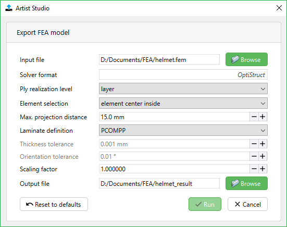Click the Laminate definition label

coord(46,131)
